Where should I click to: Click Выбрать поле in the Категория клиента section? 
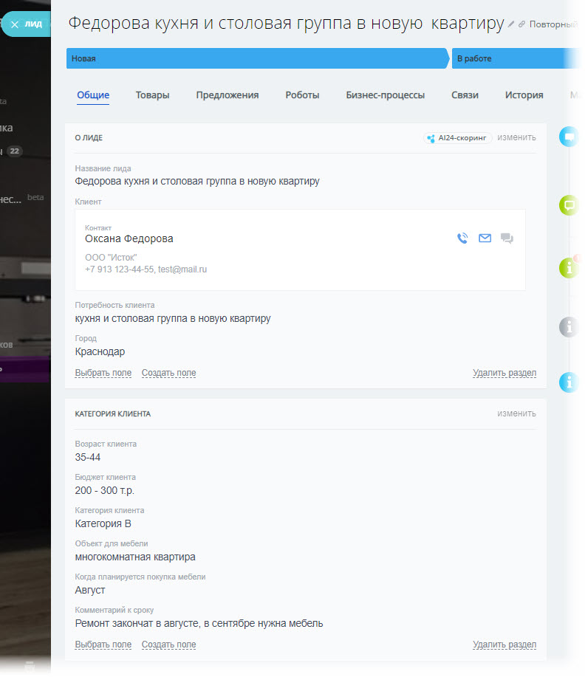pyautogui.click(x=103, y=645)
